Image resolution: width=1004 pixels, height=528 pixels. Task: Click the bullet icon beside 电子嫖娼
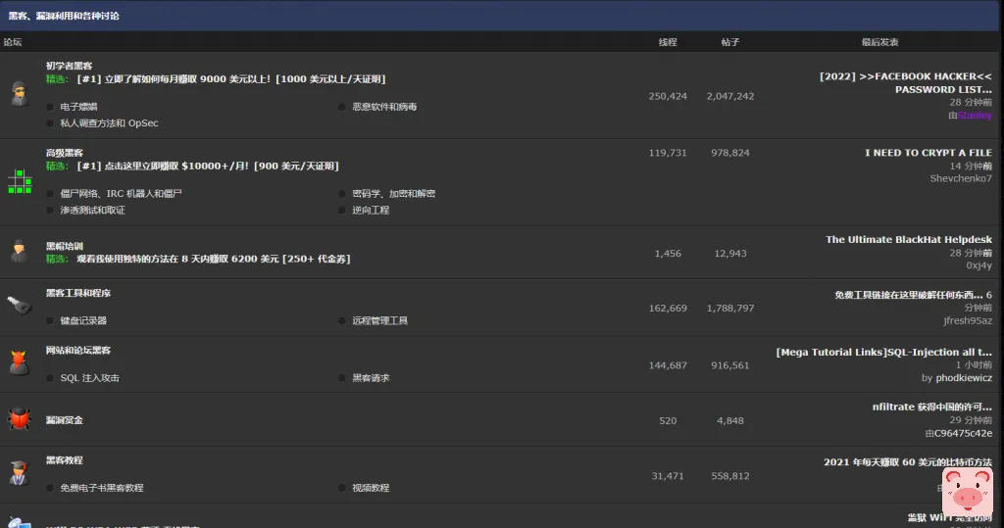coord(50,107)
